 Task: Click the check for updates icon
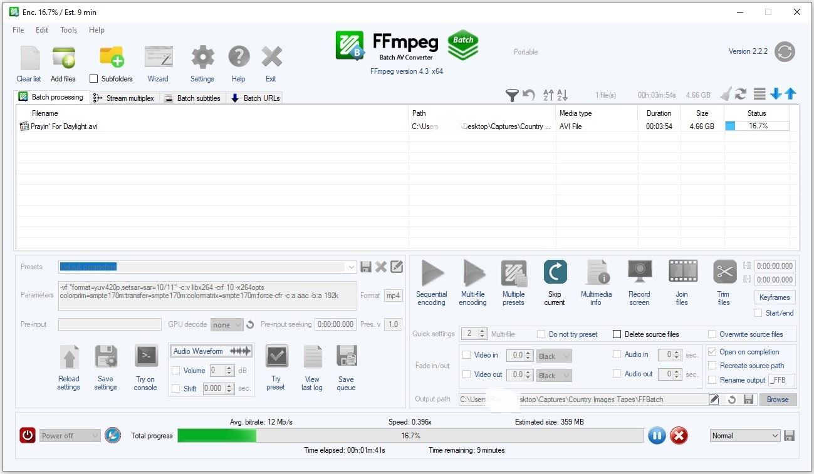(785, 51)
